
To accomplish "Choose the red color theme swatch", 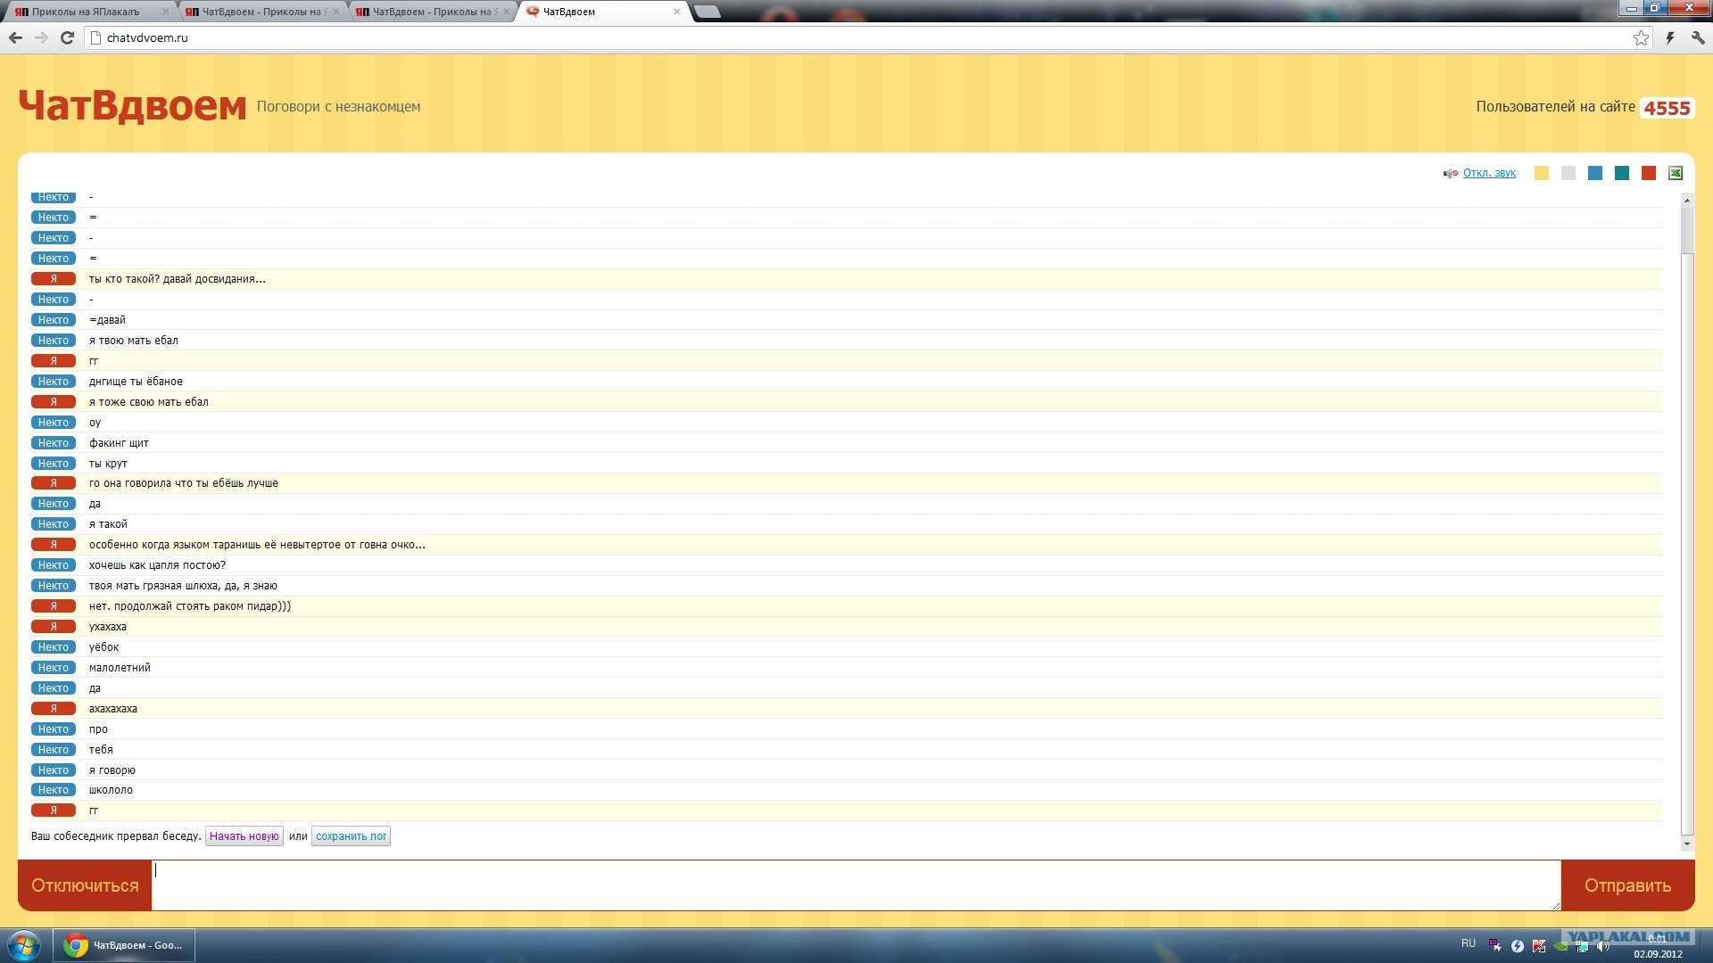I will coord(1649,173).
